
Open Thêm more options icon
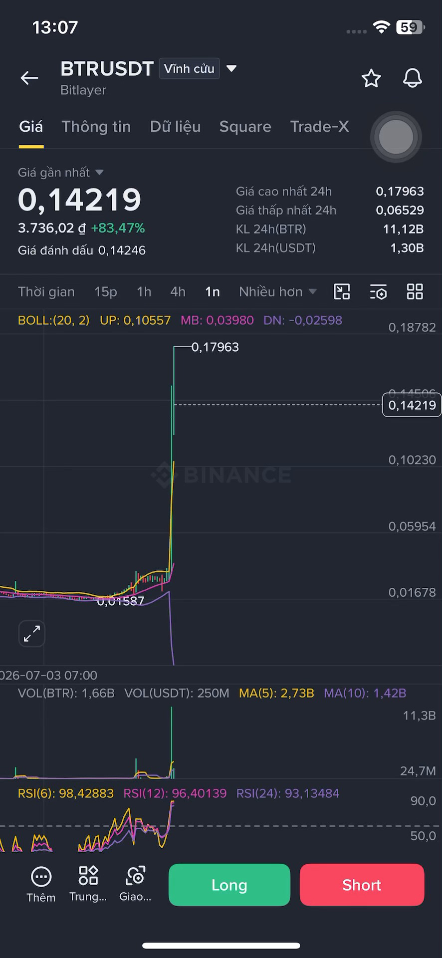click(41, 876)
